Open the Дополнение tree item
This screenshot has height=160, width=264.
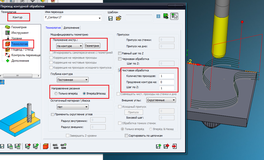[x=20, y=61]
